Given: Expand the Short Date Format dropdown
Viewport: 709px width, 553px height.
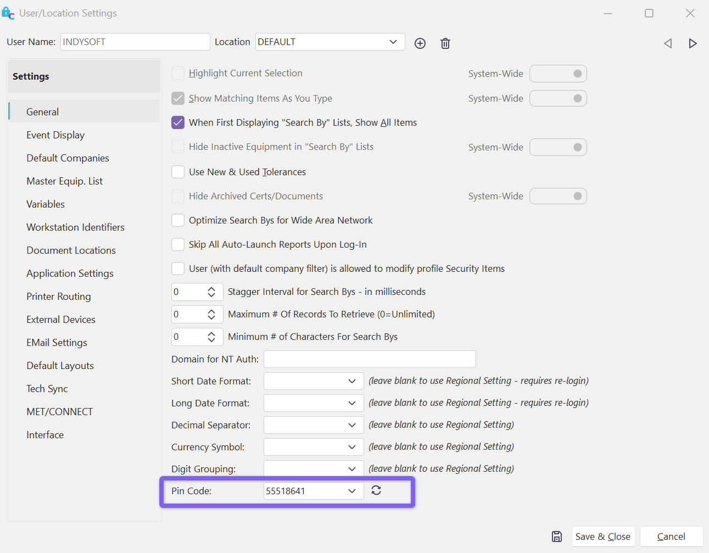Looking at the screenshot, I should (352, 381).
